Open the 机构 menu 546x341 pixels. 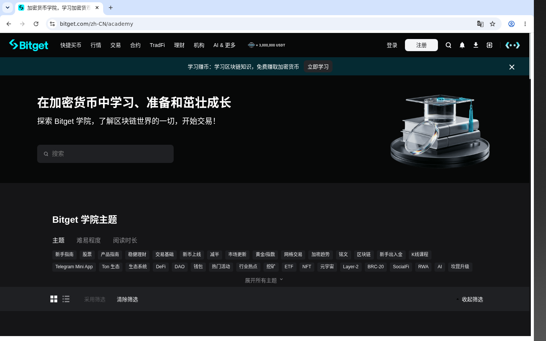(x=199, y=45)
